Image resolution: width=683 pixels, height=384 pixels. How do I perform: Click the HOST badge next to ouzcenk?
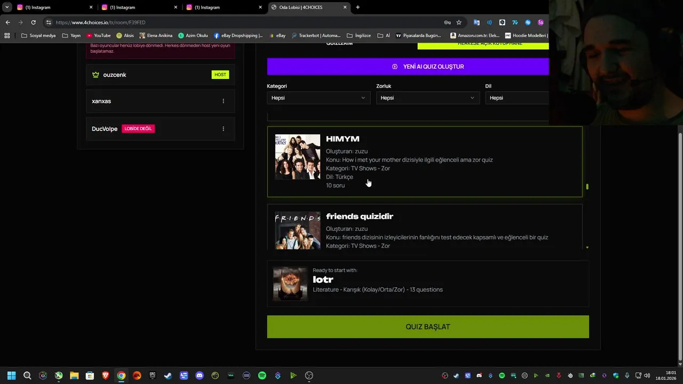(x=220, y=75)
